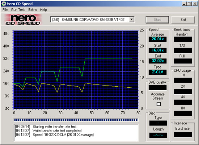Viewport: 199px width, 145px height.
Task: Click the Full seek time value box
Action: point(183,61)
